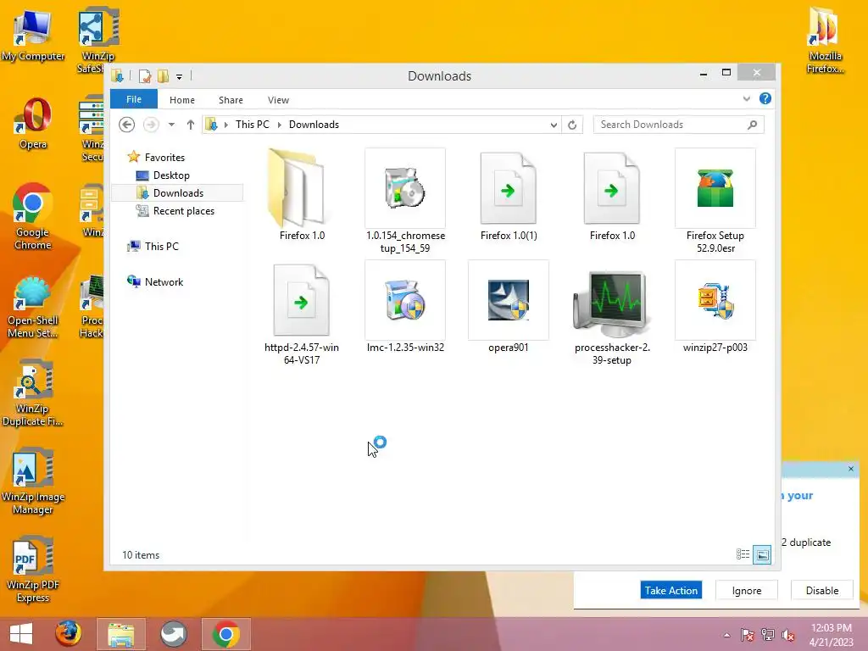Select Downloads in the navigation pane
This screenshot has height=651, width=868.
(x=178, y=192)
